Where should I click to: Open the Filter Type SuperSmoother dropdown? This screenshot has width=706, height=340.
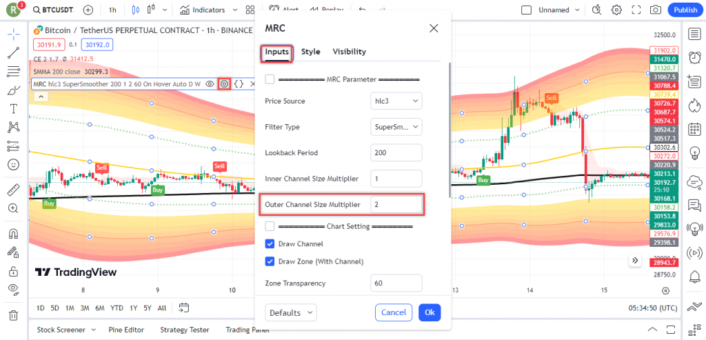(396, 127)
